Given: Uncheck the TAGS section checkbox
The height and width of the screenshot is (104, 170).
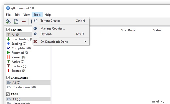Looking at the screenshot, I should pyautogui.click(x=8, y=94).
